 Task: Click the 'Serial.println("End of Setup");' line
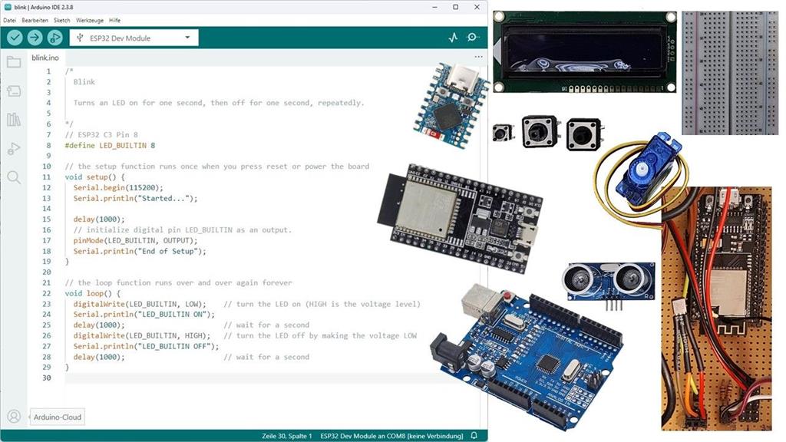140,251
